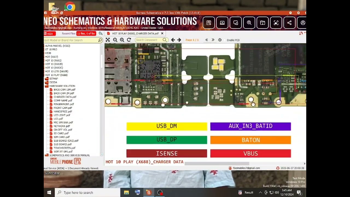Click the back arrow beside recent files
The width and height of the screenshot is (350, 197).
[100, 33]
